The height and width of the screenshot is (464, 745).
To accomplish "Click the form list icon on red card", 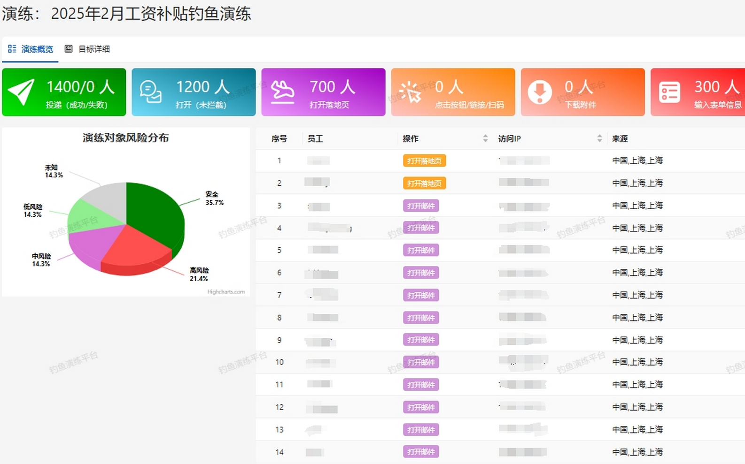I will click(669, 92).
